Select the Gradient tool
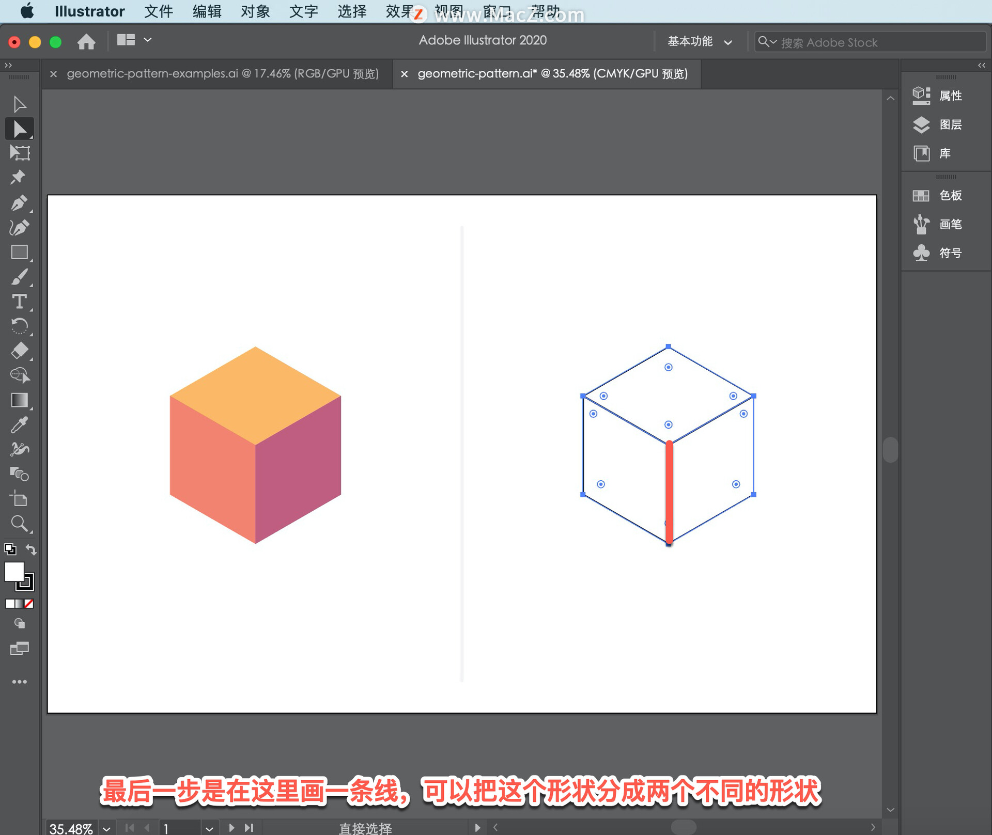Image resolution: width=992 pixels, height=835 pixels. coord(19,400)
